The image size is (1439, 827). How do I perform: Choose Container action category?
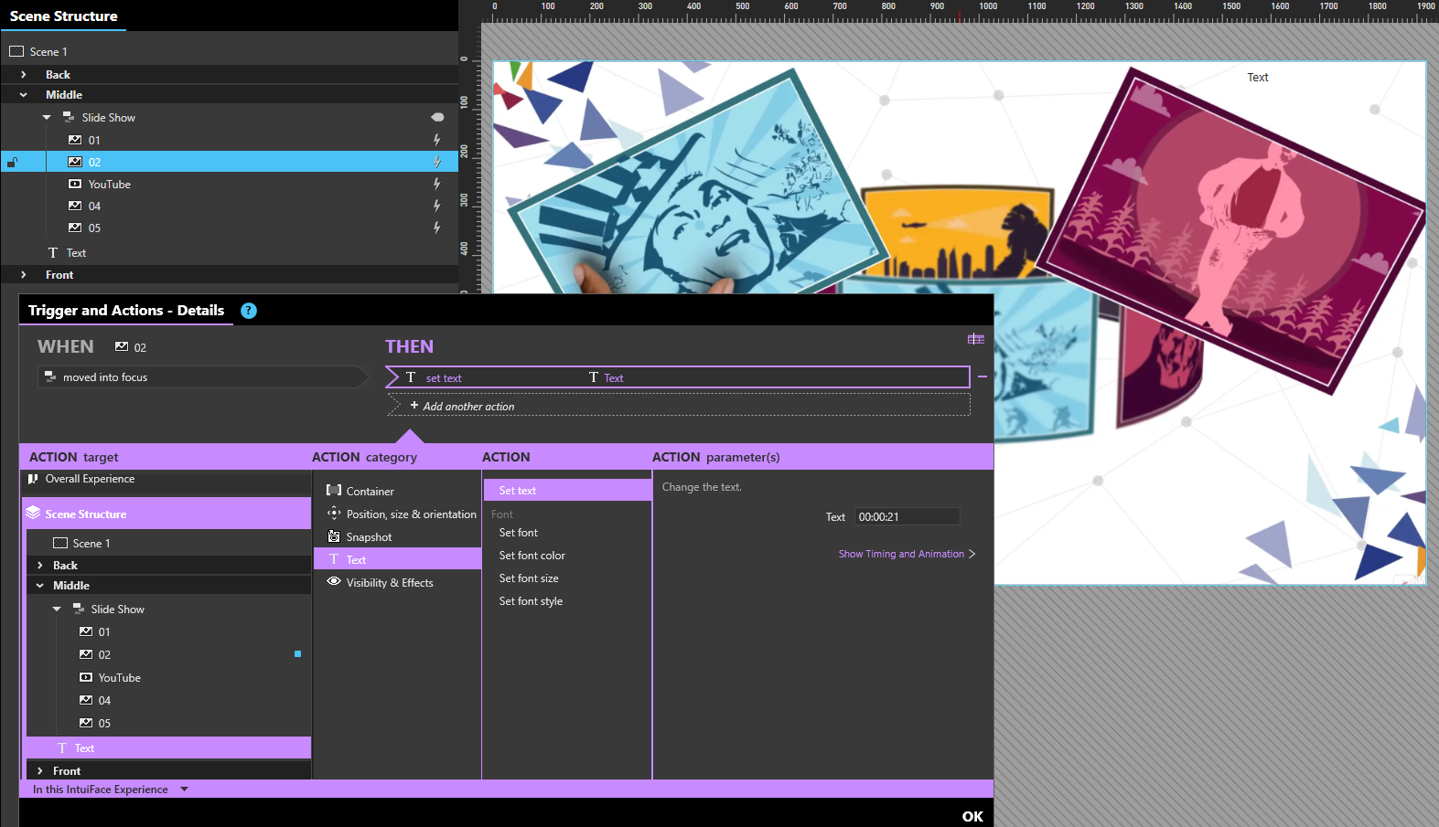pos(398,491)
